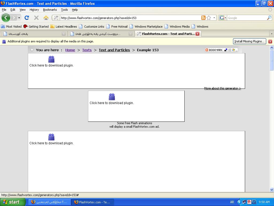Click the plugin brick icon in middle Flash box

[x=112, y=97]
